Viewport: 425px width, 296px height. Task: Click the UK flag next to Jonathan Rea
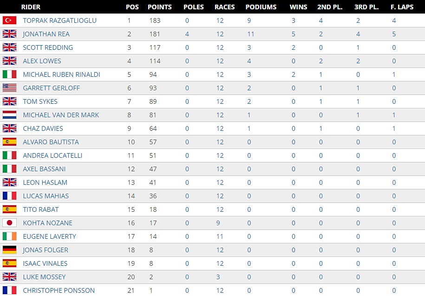pyautogui.click(x=9, y=34)
